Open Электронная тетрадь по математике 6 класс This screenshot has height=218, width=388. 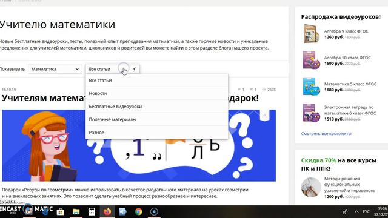tap(350, 110)
